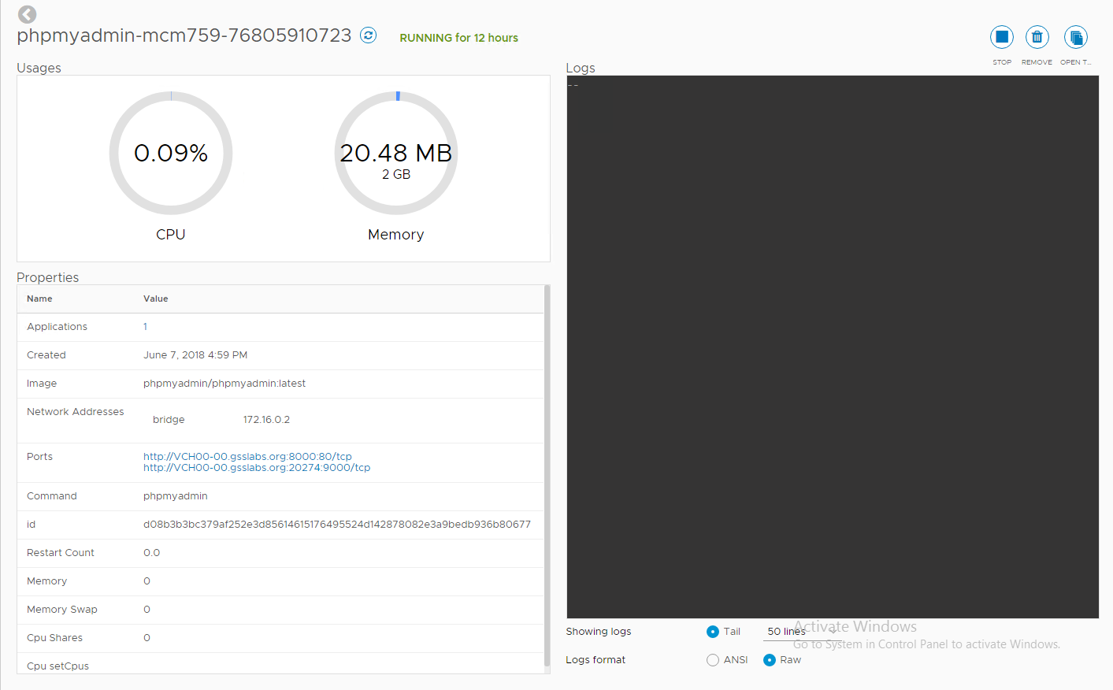Switch logs format to ANSI
1113x690 pixels.
(713, 660)
